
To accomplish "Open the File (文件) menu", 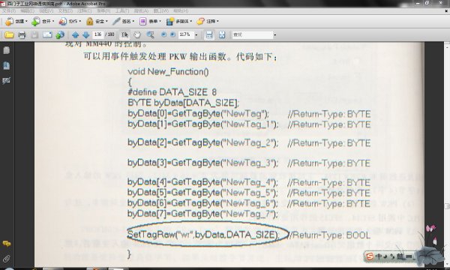I will [x=9, y=11].
